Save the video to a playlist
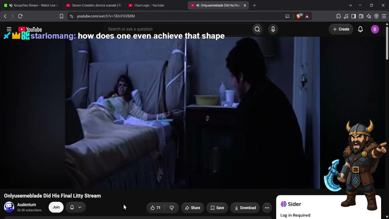 [217, 208]
